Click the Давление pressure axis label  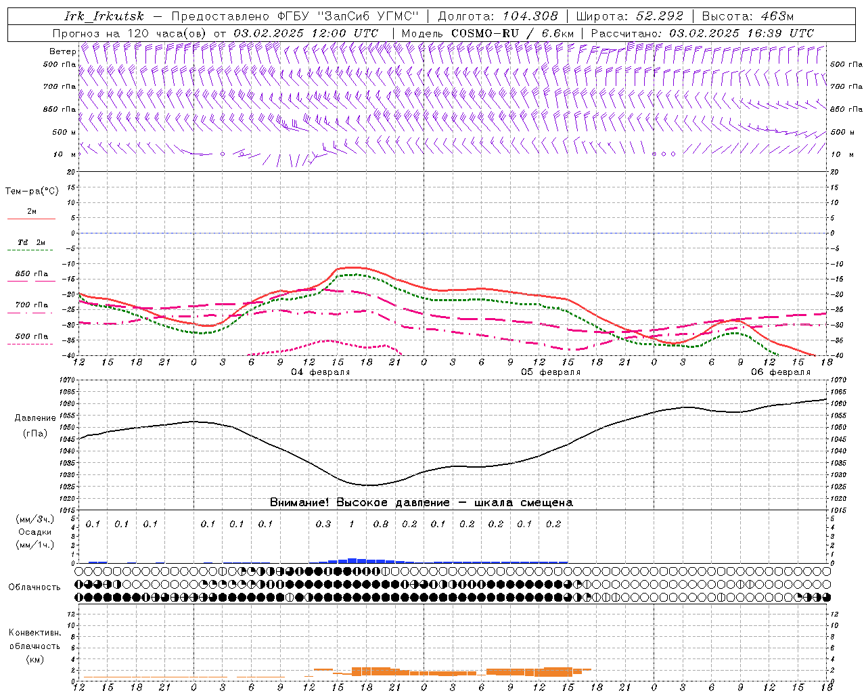[35, 418]
